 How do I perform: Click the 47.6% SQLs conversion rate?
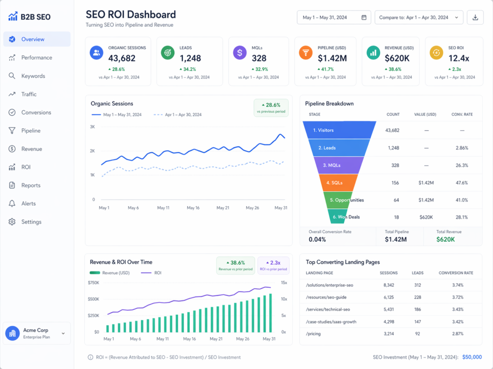point(462,183)
